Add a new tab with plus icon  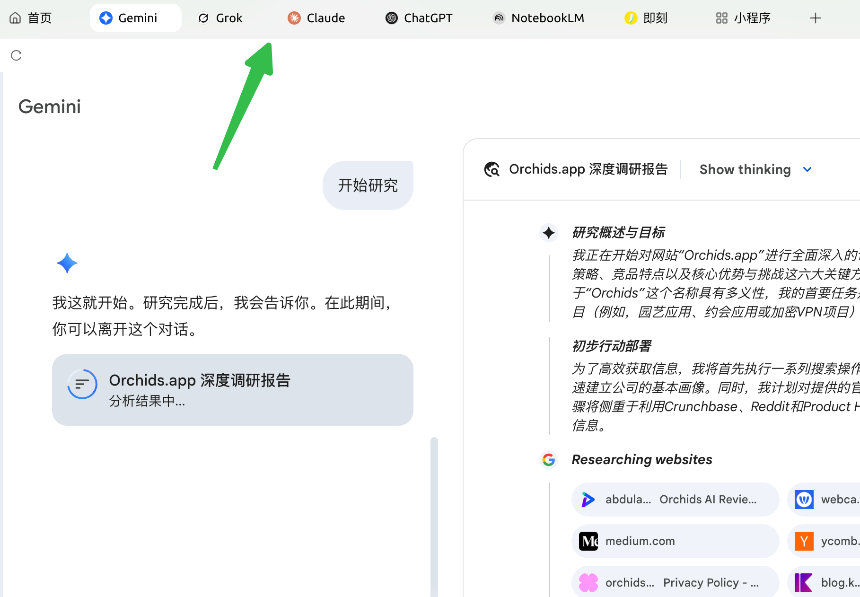(815, 18)
